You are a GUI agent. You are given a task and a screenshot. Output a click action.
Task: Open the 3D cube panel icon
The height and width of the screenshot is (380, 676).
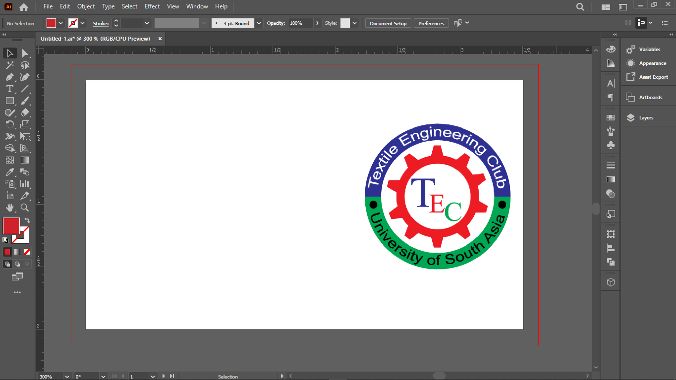[611, 282]
